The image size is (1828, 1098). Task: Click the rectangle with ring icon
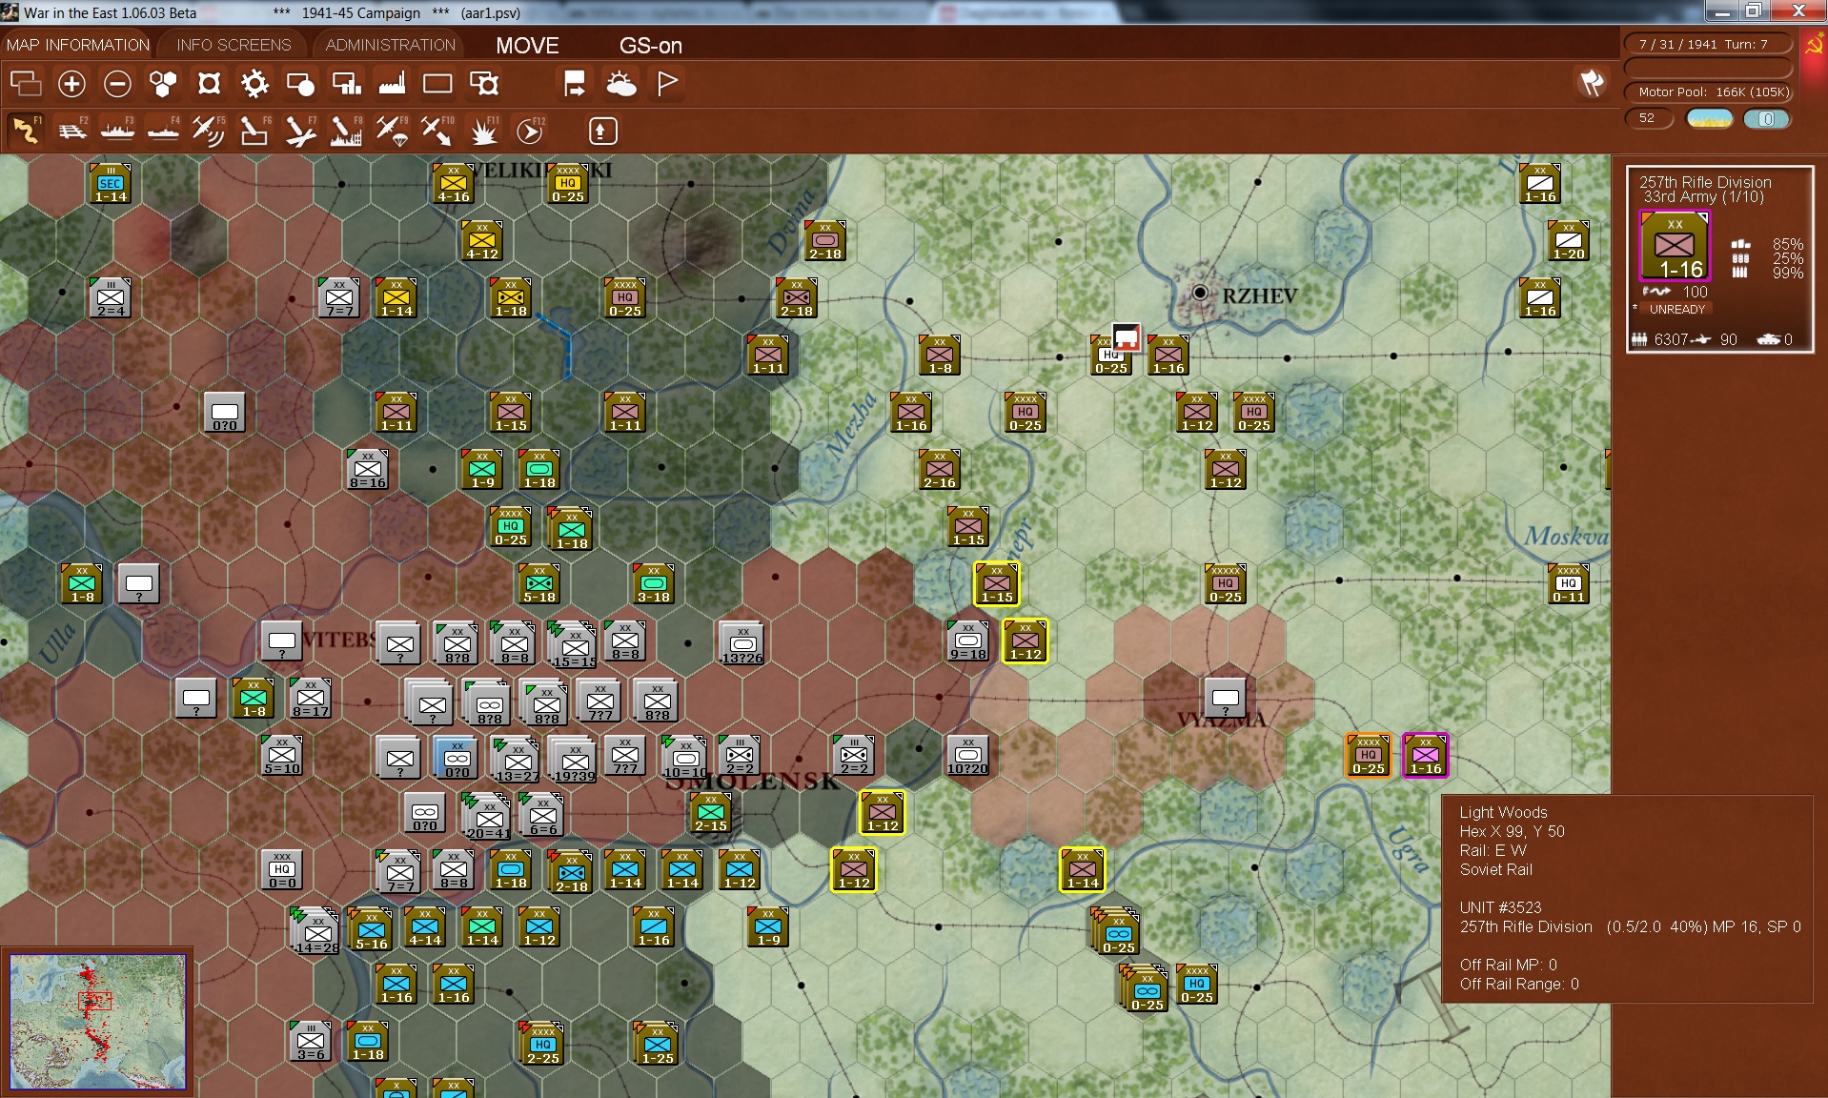click(483, 84)
